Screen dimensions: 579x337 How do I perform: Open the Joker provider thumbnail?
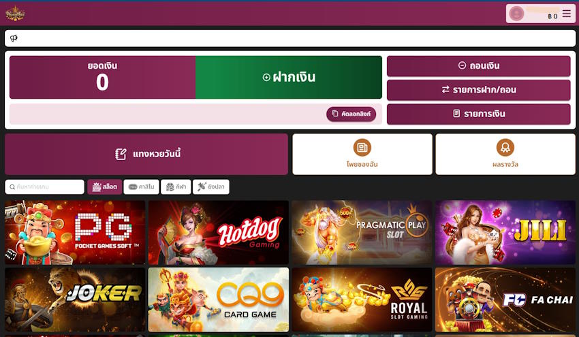click(x=75, y=300)
